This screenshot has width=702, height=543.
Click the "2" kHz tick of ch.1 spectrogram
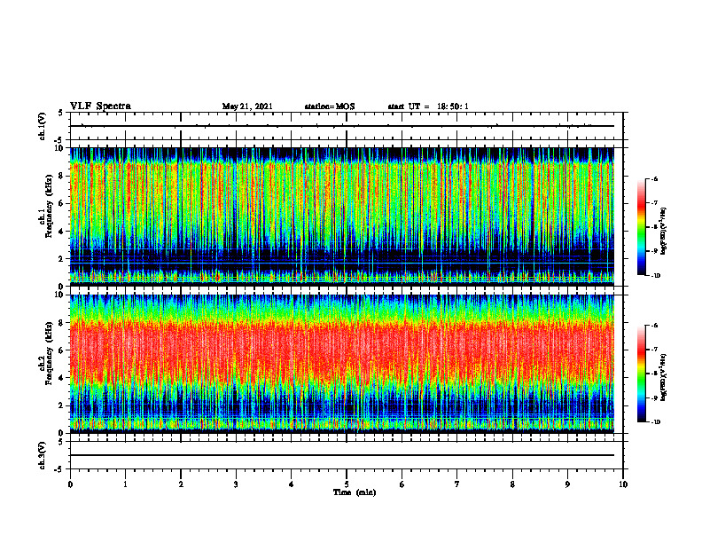[x=62, y=259]
